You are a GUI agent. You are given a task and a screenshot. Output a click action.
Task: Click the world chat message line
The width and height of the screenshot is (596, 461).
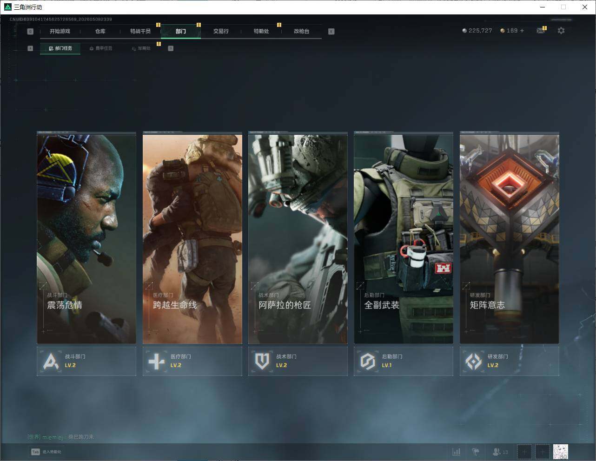[x=61, y=437]
